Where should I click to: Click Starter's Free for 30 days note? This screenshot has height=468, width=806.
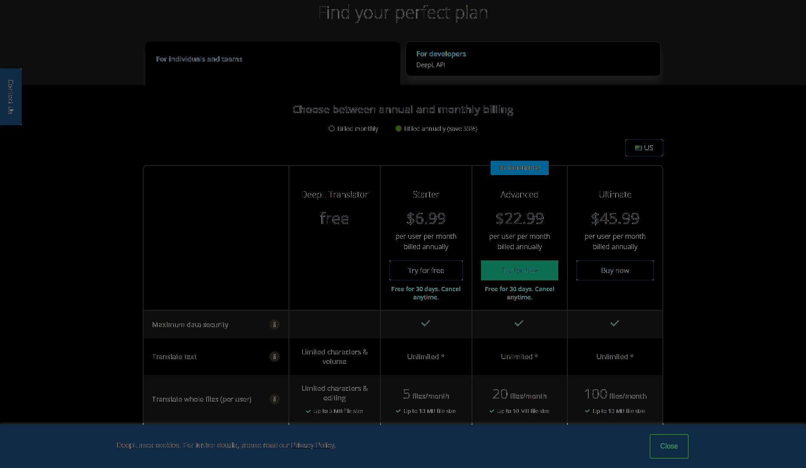[426, 293]
